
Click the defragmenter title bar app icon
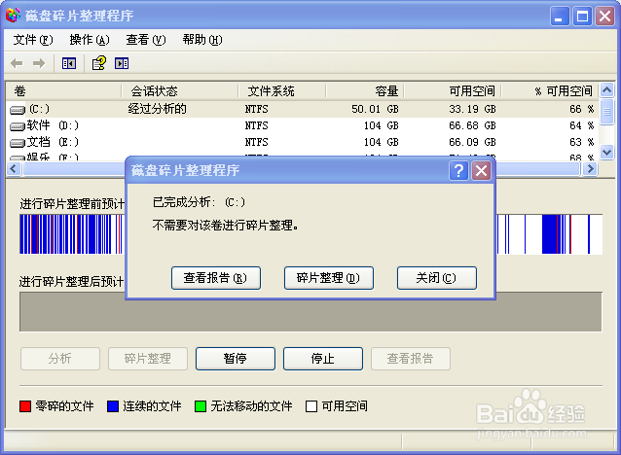click(x=13, y=16)
